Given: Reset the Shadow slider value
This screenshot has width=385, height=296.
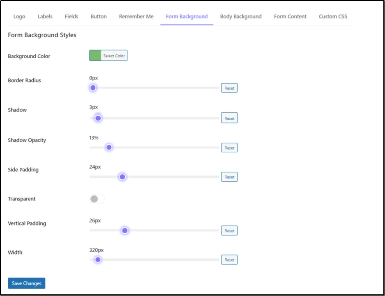Looking at the screenshot, I should (x=229, y=118).
